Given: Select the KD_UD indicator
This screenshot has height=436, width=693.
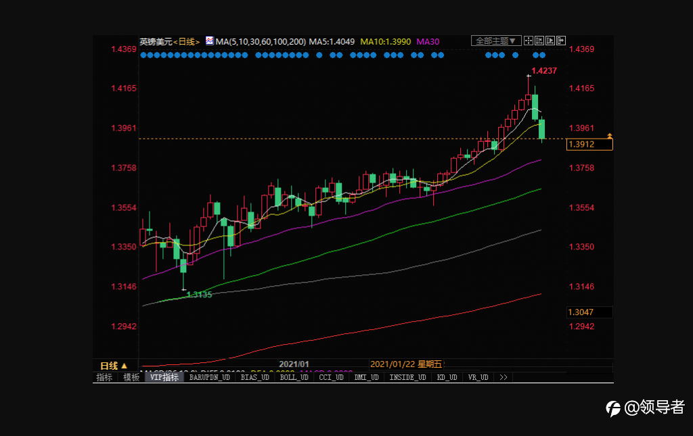Looking at the screenshot, I should (x=447, y=377).
